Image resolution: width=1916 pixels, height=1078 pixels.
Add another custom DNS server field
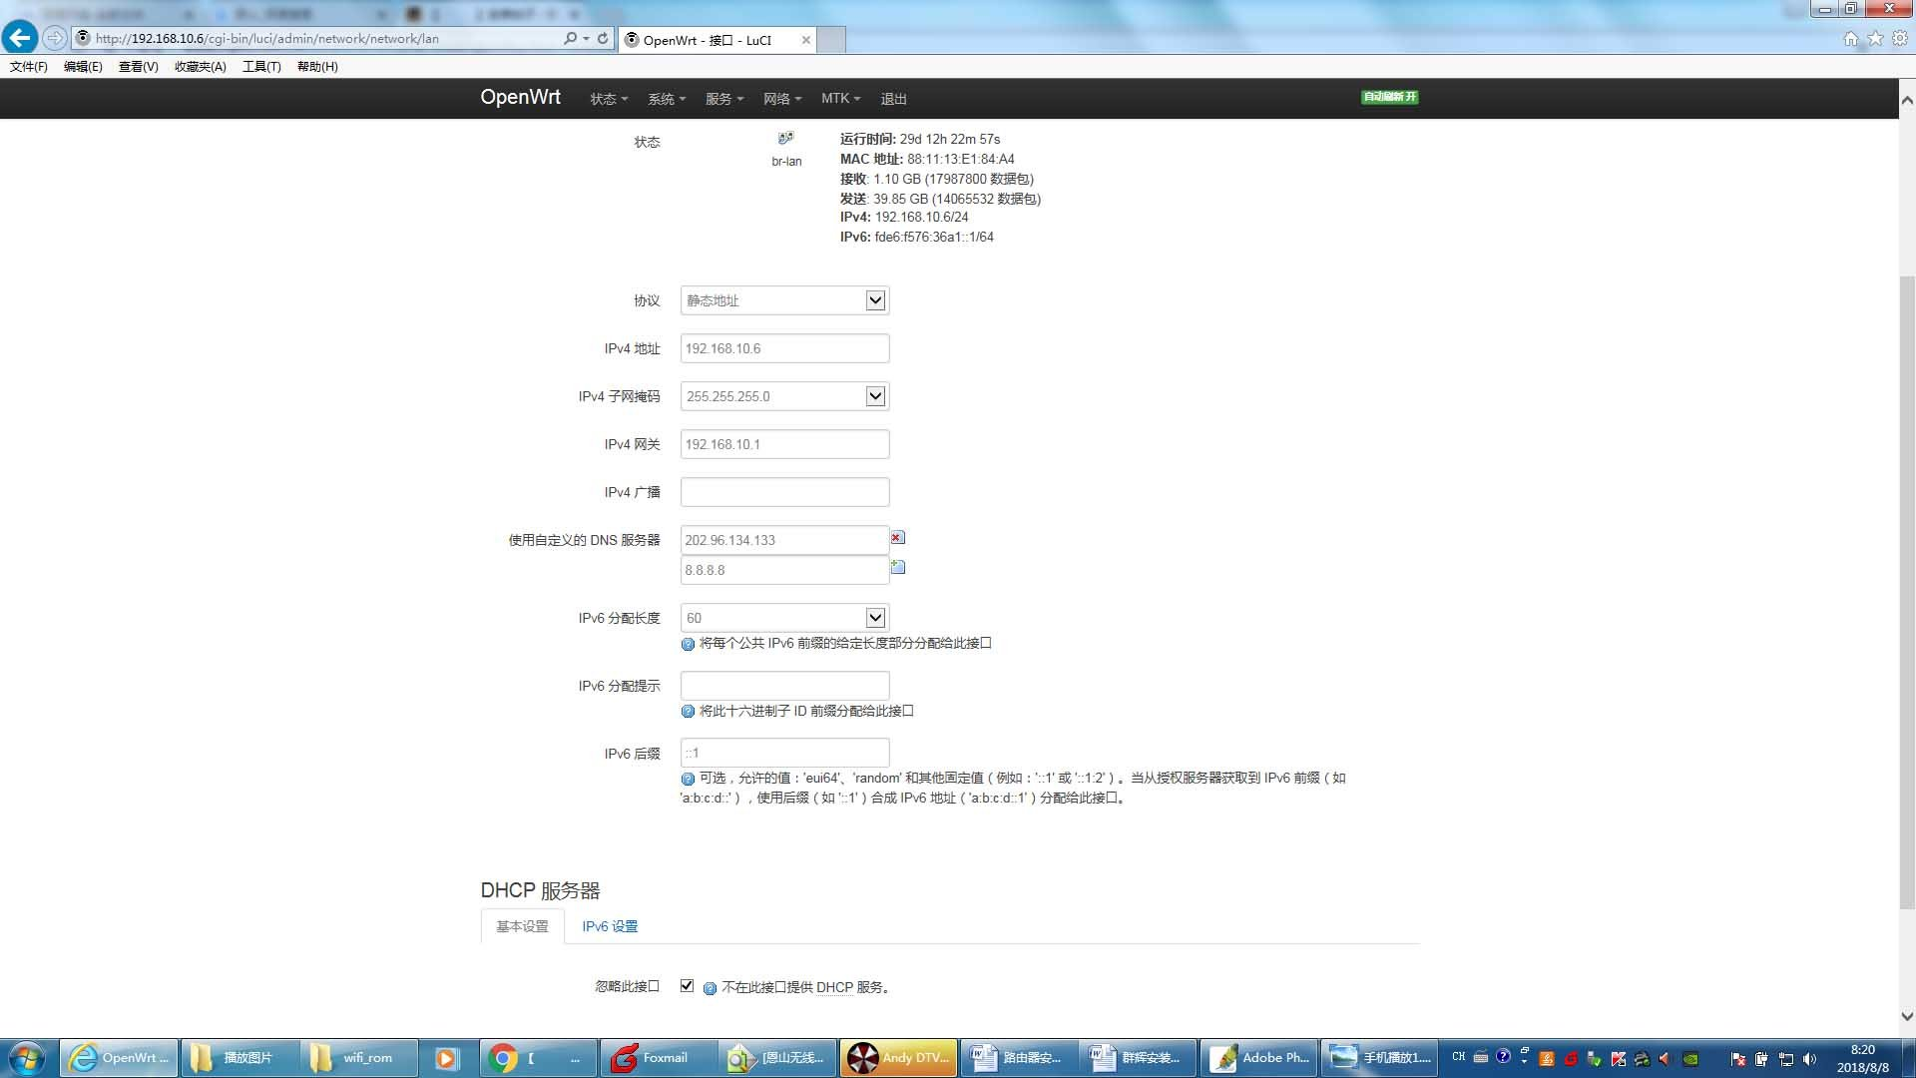(897, 567)
